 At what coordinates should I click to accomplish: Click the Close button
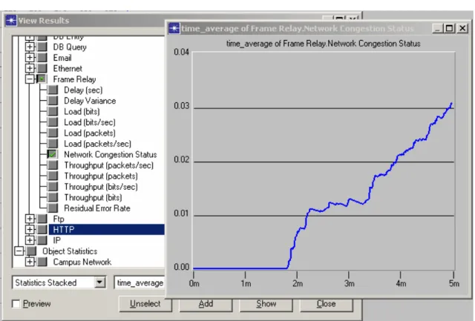point(327,304)
